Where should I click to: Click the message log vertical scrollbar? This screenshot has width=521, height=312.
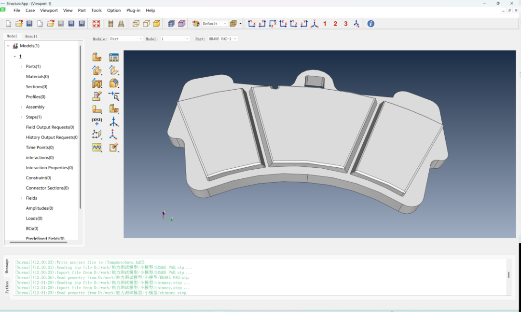point(508,275)
